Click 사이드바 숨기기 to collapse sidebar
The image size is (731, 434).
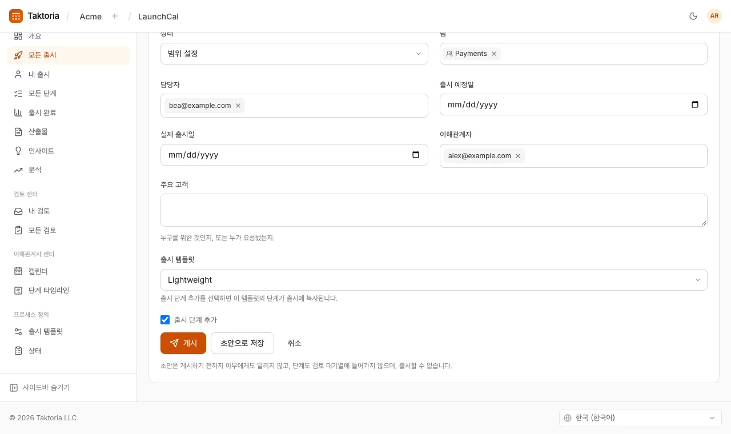[x=40, y=387]
